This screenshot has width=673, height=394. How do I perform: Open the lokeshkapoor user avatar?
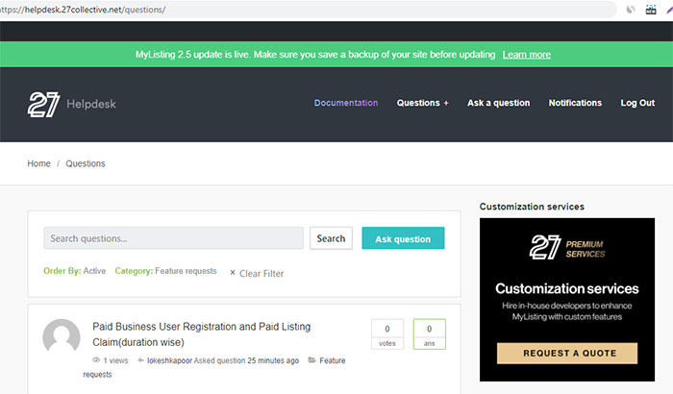[62, 337]
